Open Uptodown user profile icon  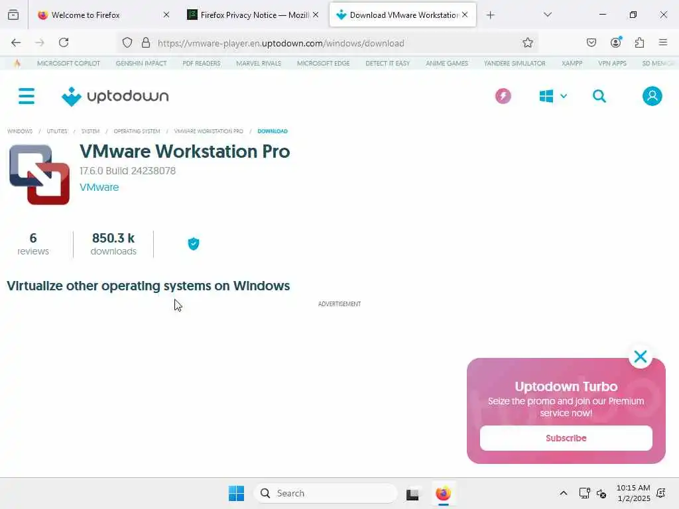(x=652, y=96)
